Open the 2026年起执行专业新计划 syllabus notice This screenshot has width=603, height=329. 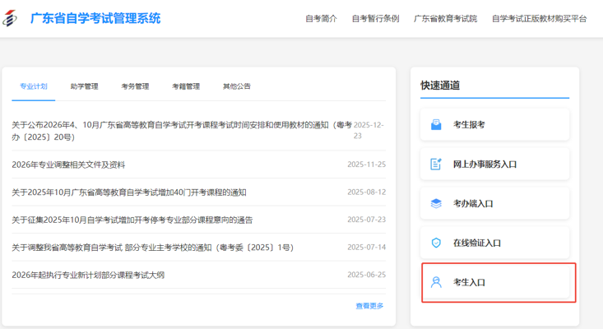[x=88, y=275]
